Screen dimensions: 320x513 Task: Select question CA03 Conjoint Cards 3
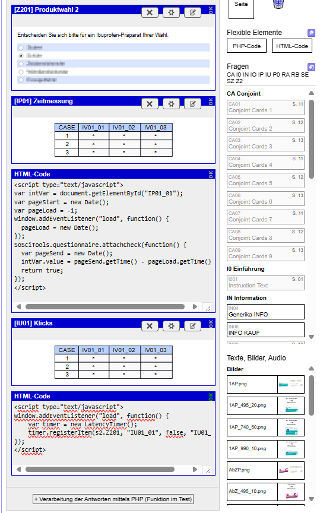(x=266, y=144)
